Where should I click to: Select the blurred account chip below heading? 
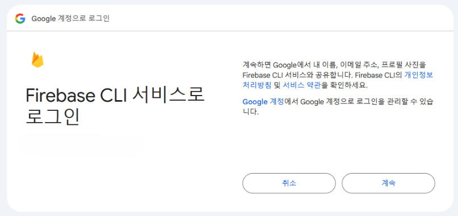pyautogui.click(x=81, y=144)
